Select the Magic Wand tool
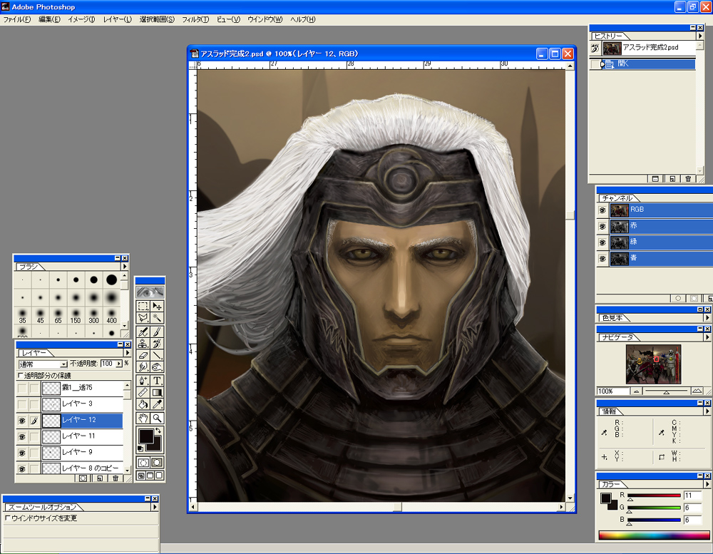 coord(157,319)
